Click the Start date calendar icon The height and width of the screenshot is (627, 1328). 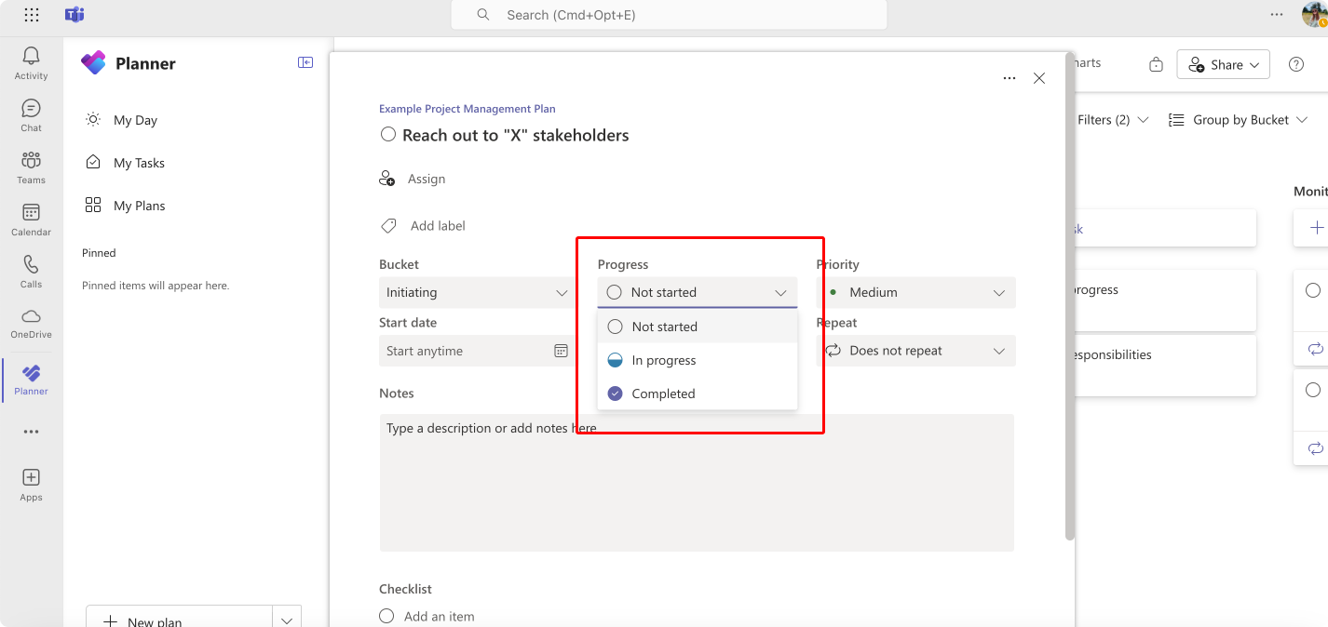[x=561, y=351]
